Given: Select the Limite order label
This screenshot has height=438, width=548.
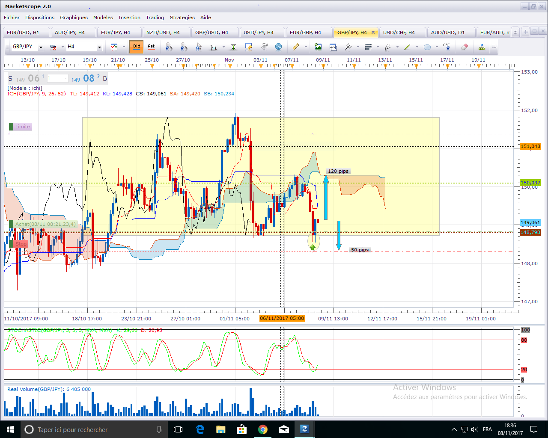Looking at the screenshot, I should [21, 127].
